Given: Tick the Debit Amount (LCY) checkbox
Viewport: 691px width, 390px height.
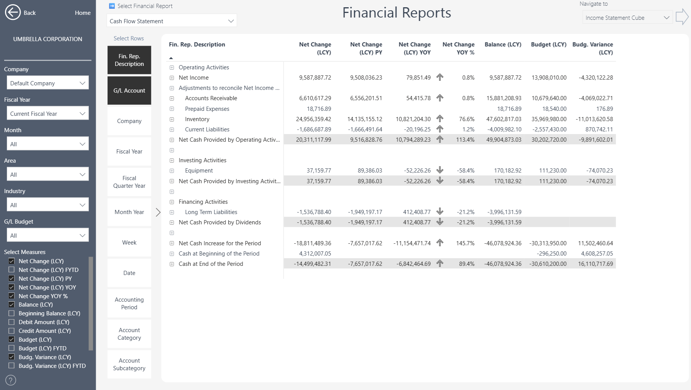Looking at the screenshot, I should click(x=11, y=322).
